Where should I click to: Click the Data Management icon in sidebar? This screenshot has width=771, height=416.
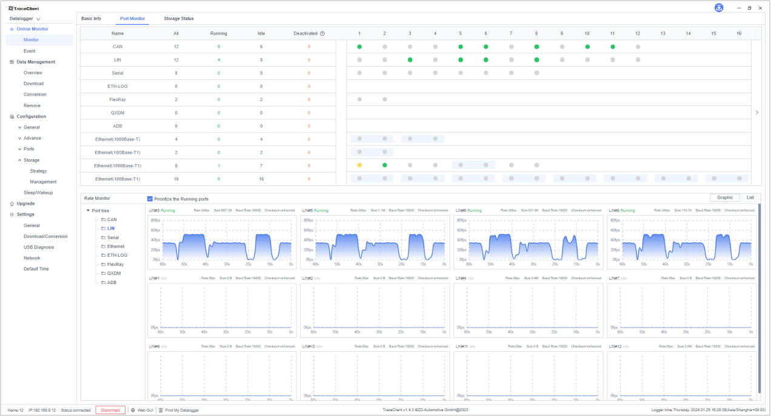coord(12,62)
